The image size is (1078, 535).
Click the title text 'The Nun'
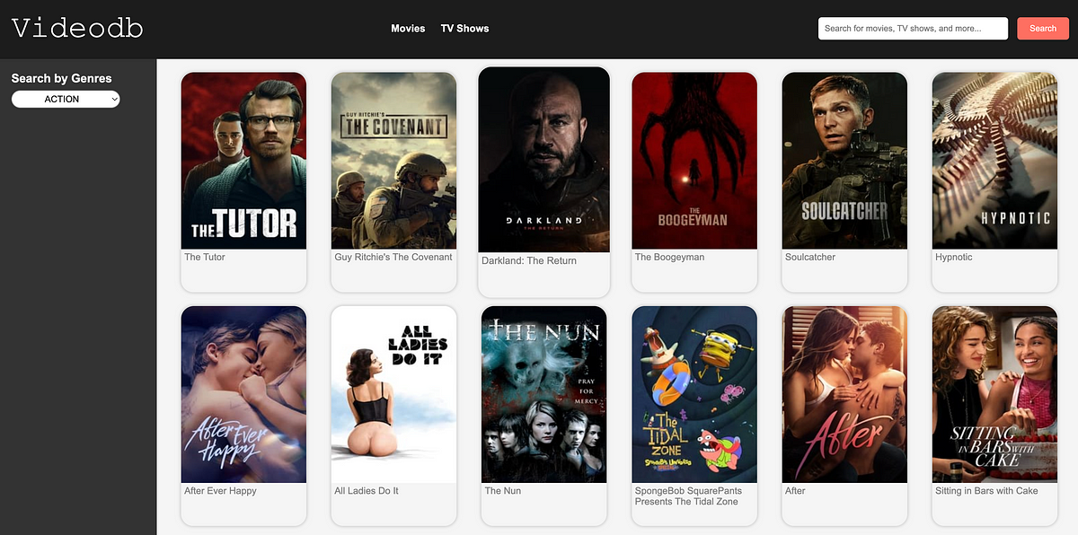[503, 491]
